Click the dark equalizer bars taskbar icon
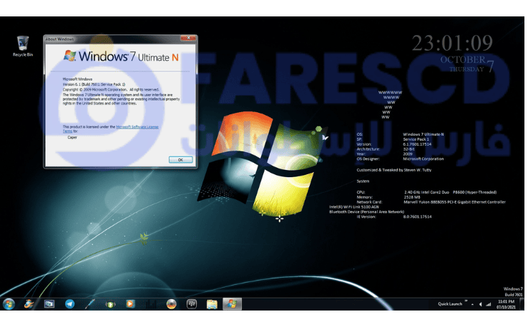Image resolution: width=528 pixels, height=327 pixels. (151, 304)
